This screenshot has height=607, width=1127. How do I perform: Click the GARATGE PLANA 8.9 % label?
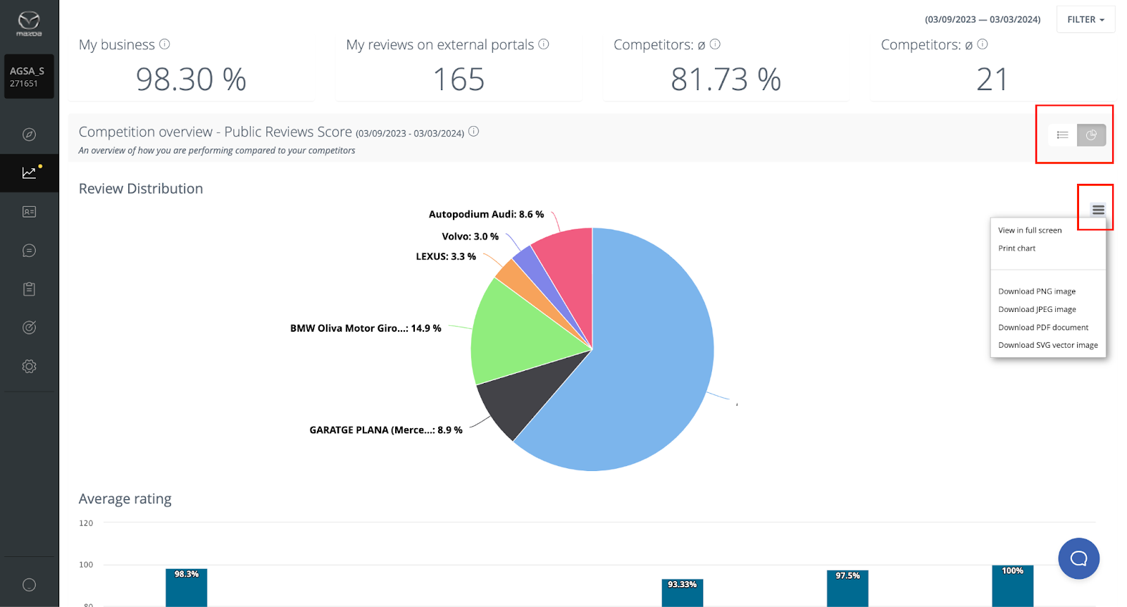(x=386, y=430)
